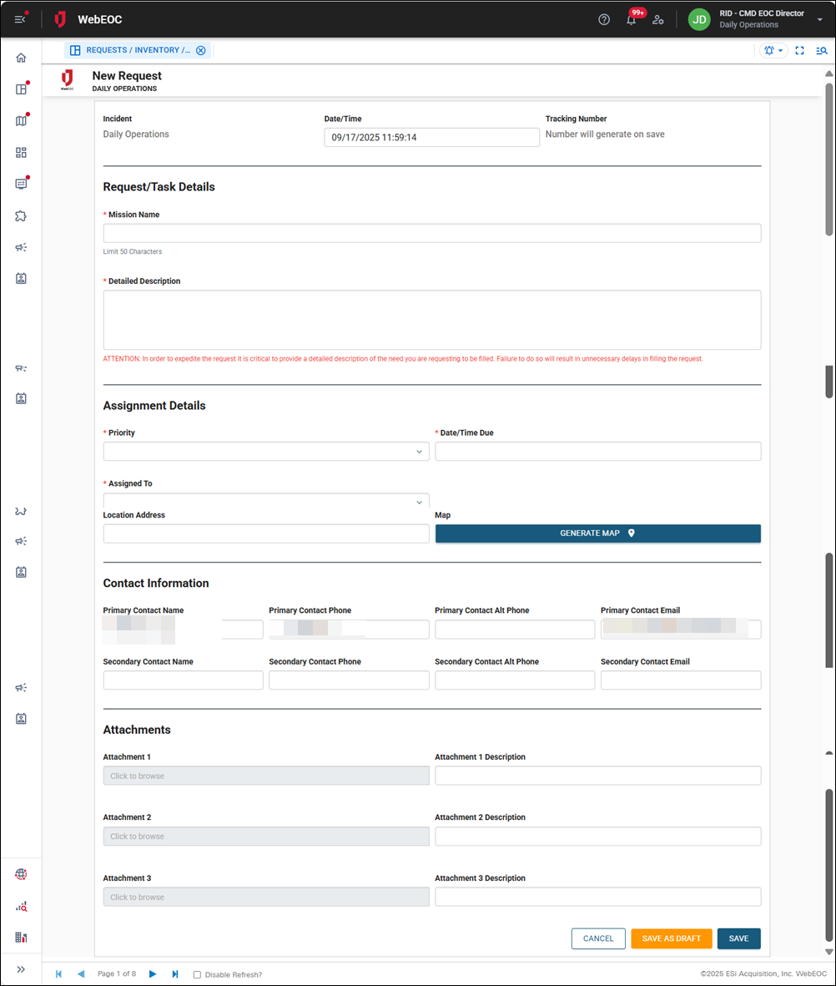Expand sidebar with double chevron icon
Viewport: 836px width, 986px height.
[21, 969]
